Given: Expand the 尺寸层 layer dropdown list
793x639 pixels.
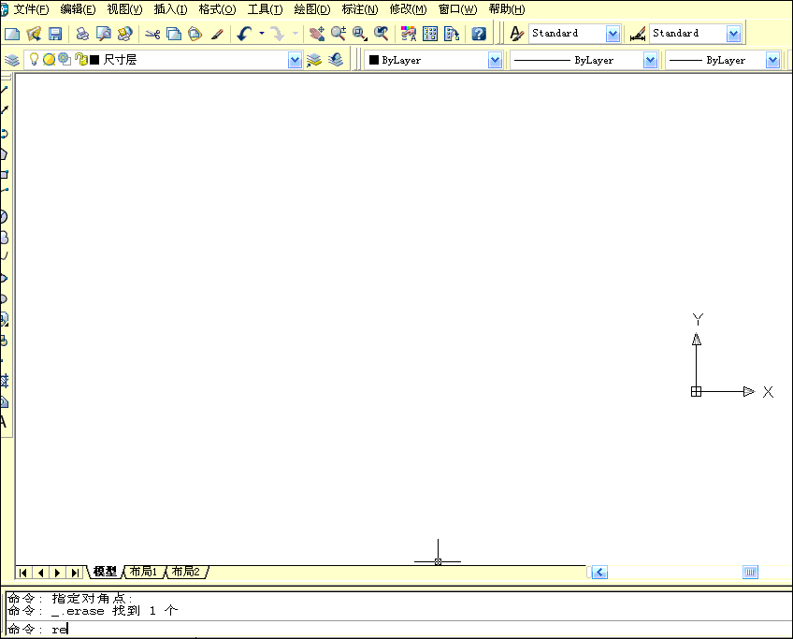Looking at the screenshot, I should pos(295,60).
